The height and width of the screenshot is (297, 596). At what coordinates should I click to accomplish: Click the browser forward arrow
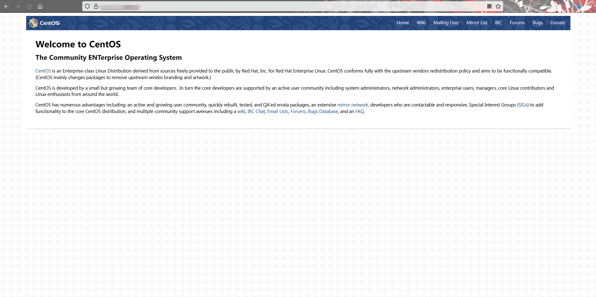coord(18,6)
